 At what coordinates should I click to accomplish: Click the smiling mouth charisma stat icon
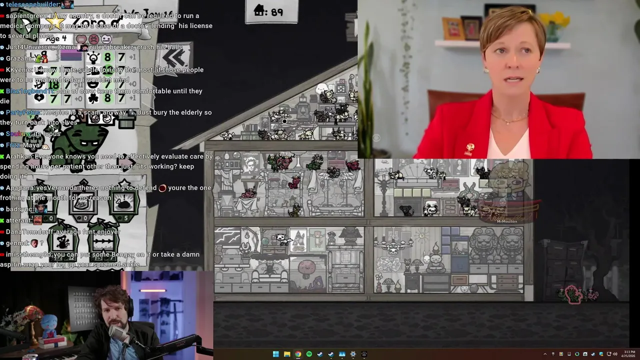(93, 84)
